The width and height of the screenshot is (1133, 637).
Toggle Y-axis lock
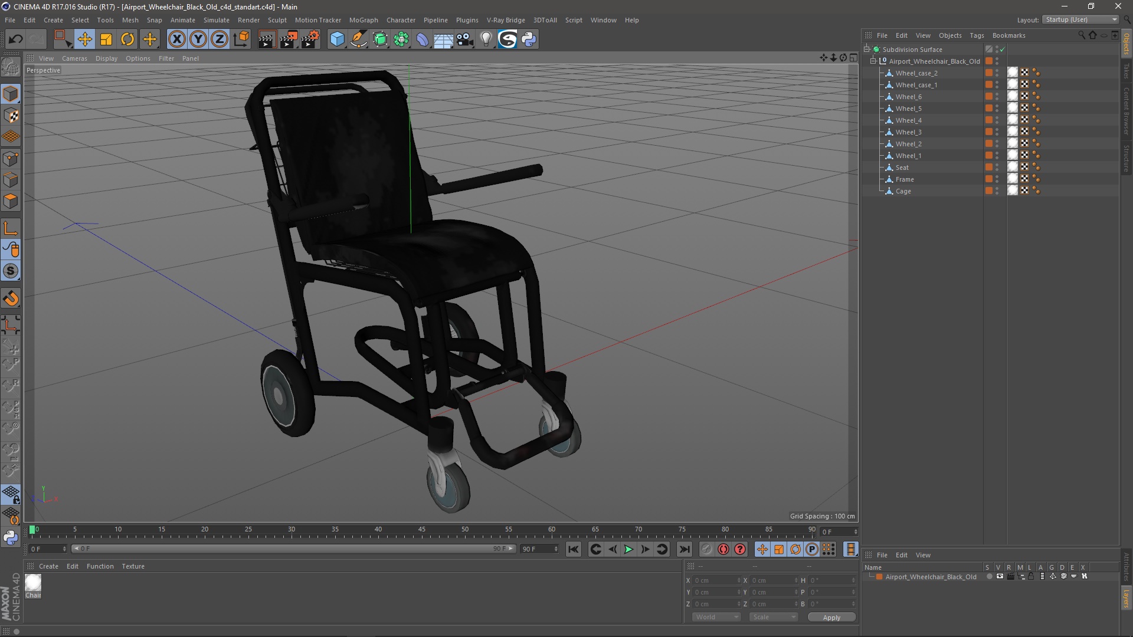[x=198, y=40]
